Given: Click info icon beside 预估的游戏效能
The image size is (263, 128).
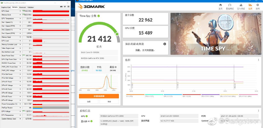Looking at the screenshot, I should pyautogui.click(x=165, y=44).
